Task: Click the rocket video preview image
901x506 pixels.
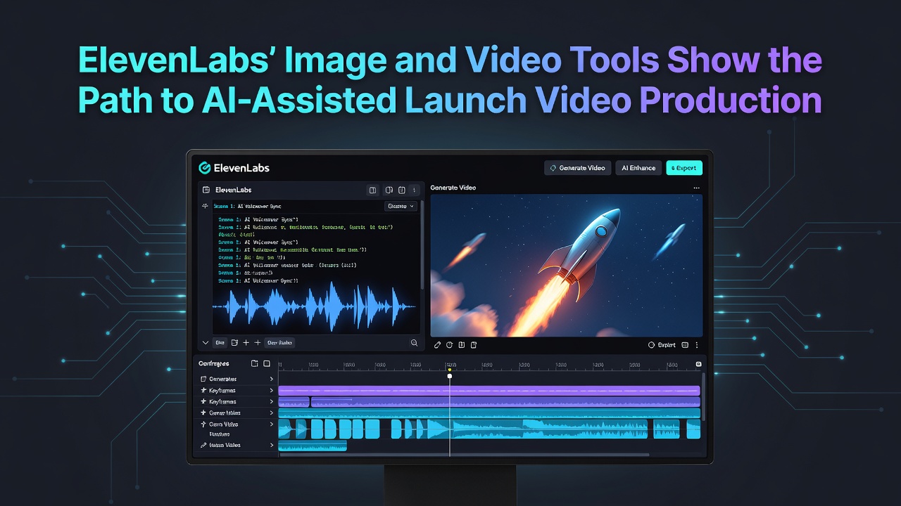Action: 567,266
